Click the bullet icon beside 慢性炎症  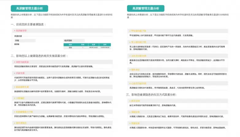pyautogui.click(x=129, y=70)
